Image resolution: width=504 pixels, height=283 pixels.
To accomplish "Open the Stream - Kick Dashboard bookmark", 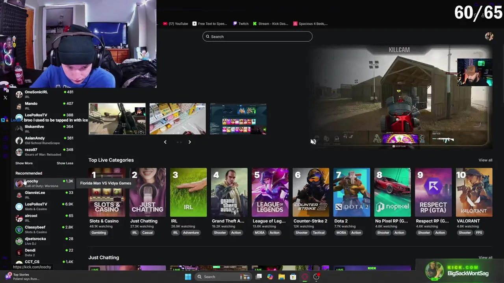I will [x=271, y=24].
